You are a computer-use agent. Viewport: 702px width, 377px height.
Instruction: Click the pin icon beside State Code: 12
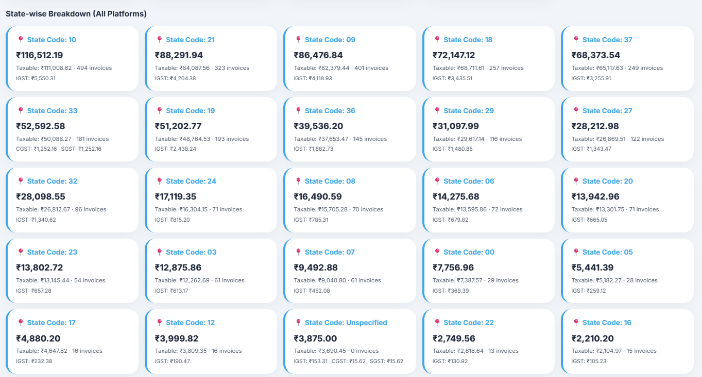159,322
